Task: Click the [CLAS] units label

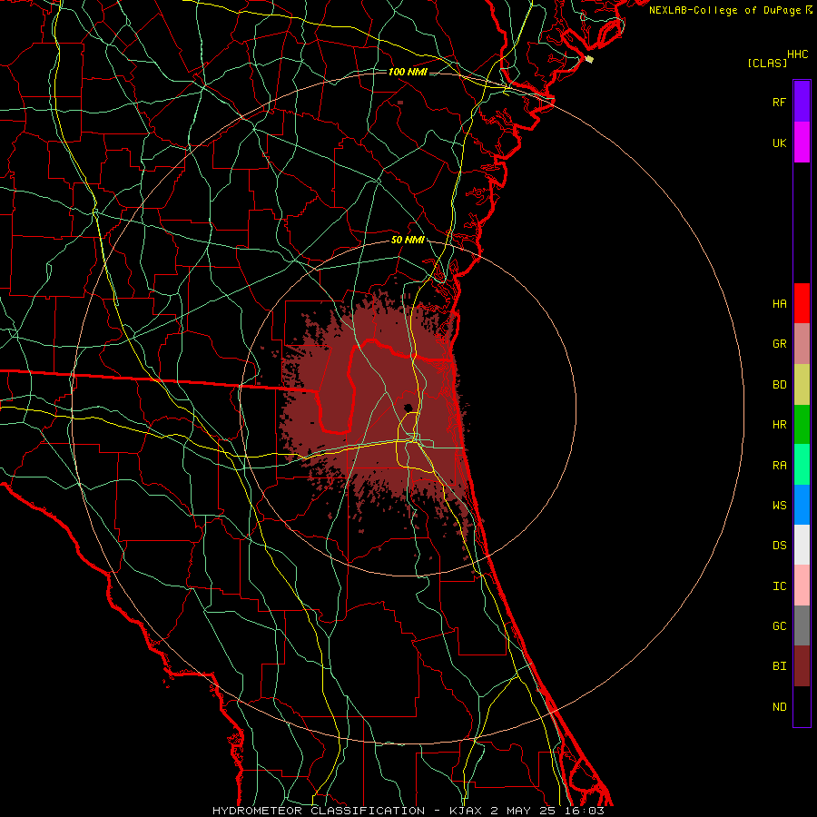Action: [x=767, y=63]
